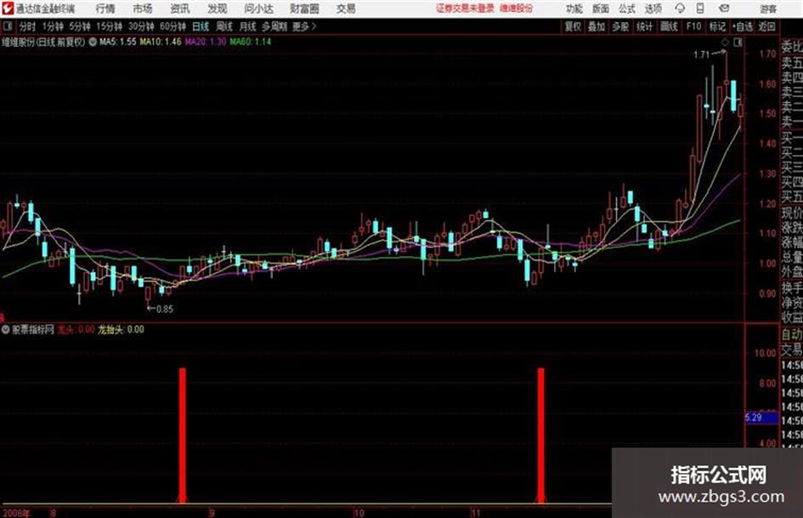
Task: Click the 复权 toolbar button
Action: pos(573,26)
